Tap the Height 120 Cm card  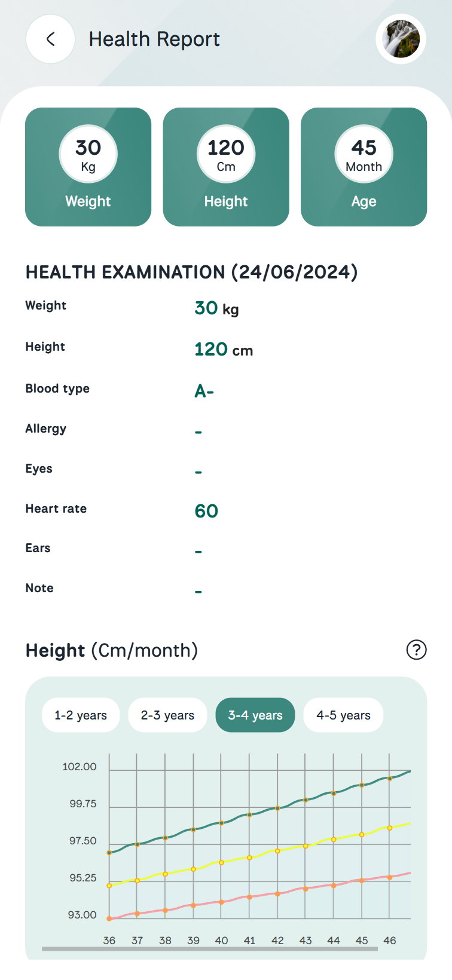[x=226, y=167]
